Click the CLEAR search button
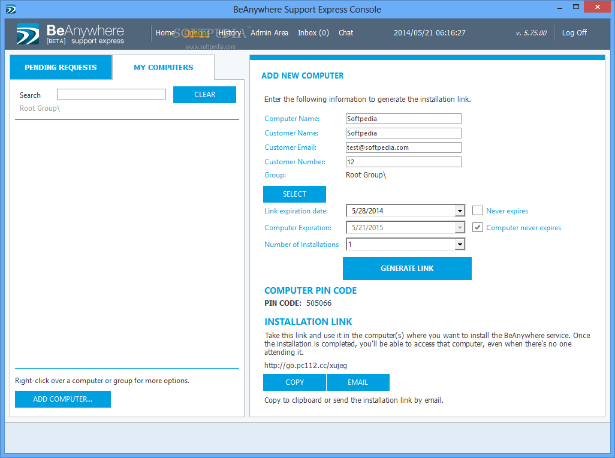The height and width of the screenshot is (458, 615). (205, 95)
